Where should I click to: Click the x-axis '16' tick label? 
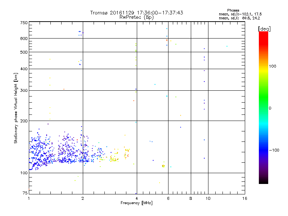[x=245, y=198]
